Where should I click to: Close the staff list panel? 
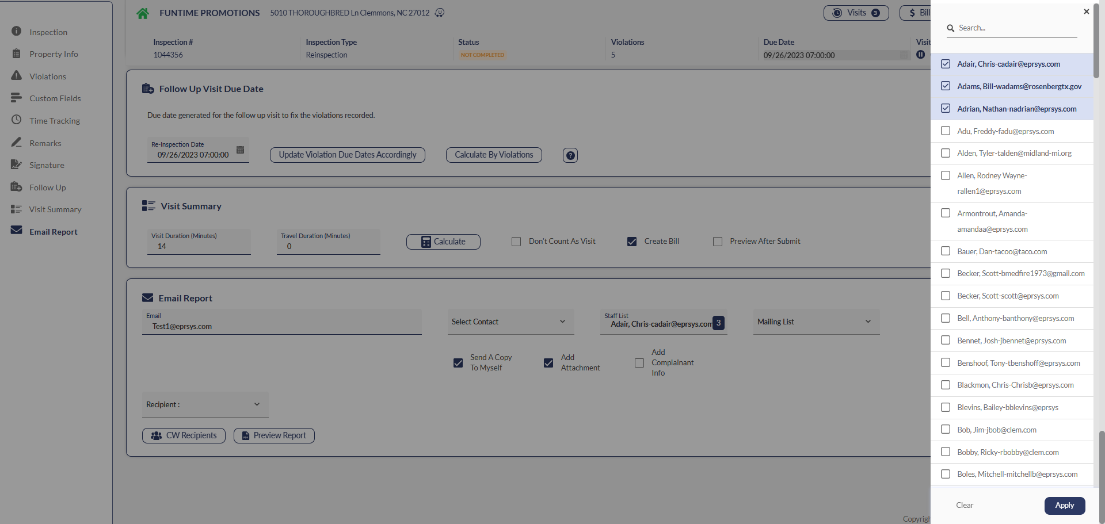pyautogui.click(x=1086, y=12)
